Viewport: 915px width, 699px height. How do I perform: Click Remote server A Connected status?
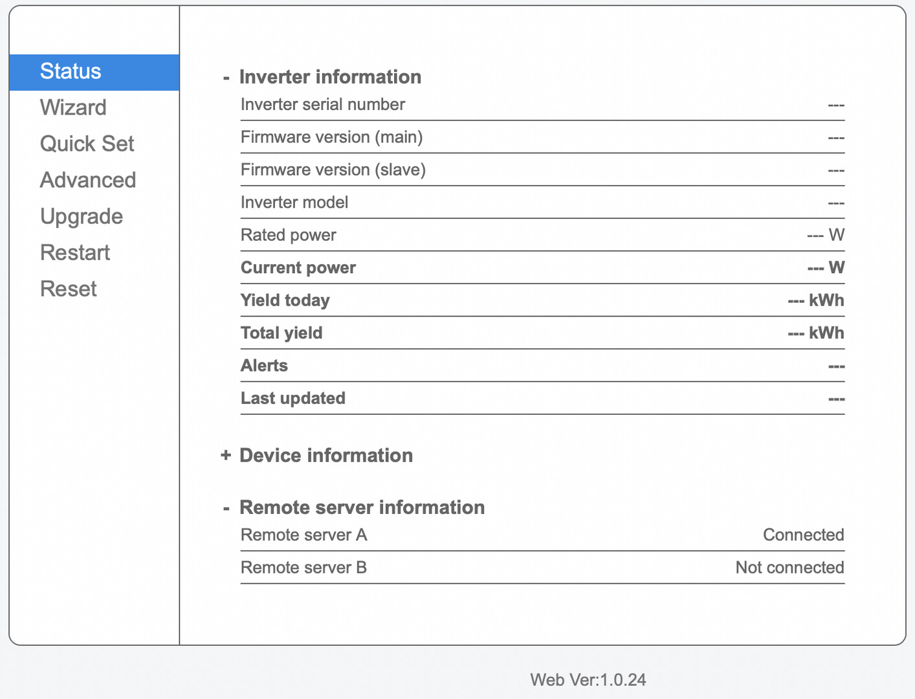click(x=803, y=535)
